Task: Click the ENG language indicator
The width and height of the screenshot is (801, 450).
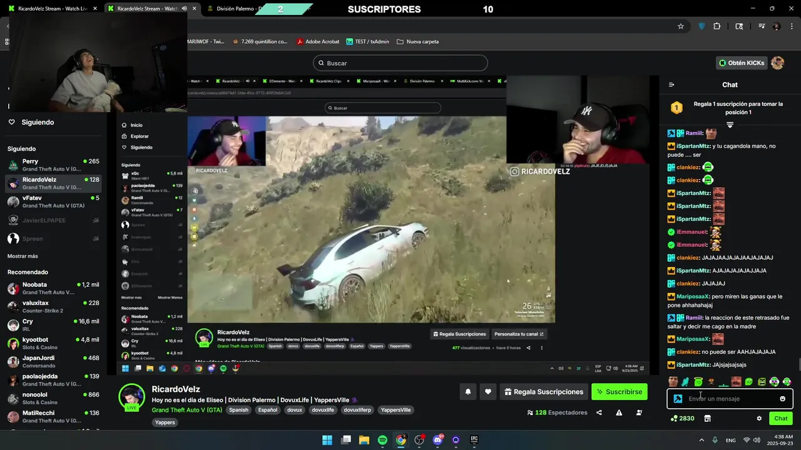Action: [730, 440]
